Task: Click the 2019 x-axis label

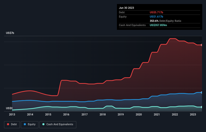Action: [x=121, y=114]
